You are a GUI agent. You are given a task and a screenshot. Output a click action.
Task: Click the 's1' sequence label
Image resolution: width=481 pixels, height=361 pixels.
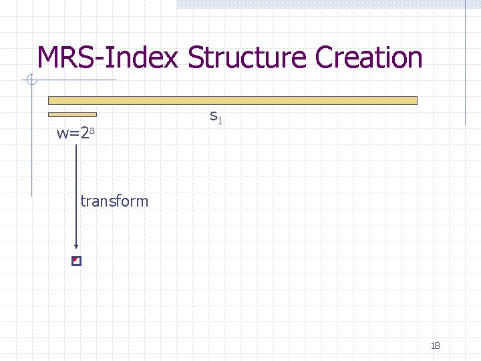click(216, 117)
